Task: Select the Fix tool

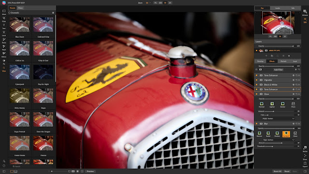Action: [x=4, y=62]
